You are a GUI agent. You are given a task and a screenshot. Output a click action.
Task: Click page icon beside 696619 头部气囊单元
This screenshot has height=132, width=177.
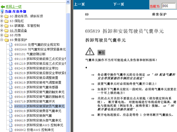[x=11, y=120]
